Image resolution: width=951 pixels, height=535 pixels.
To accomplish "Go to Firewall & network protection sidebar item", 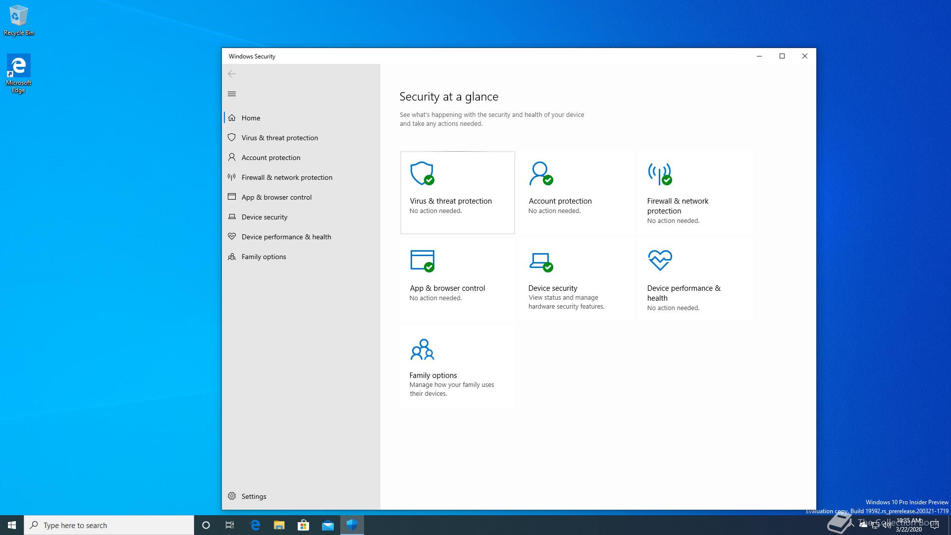I will pos(301,177).
